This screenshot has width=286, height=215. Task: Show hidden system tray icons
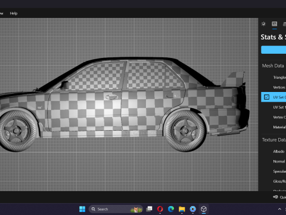click(279, 209)
